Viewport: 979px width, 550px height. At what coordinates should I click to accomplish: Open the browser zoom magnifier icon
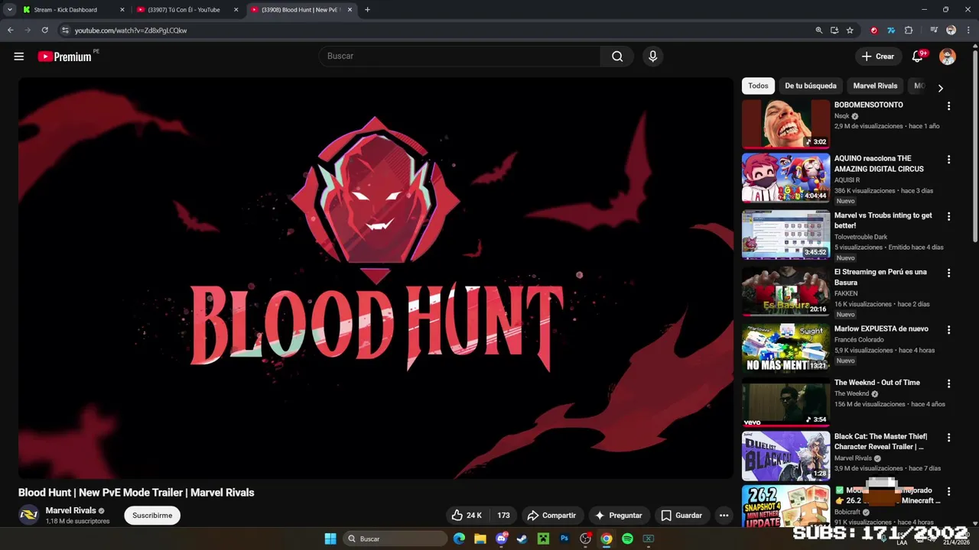tap(819, 31)
